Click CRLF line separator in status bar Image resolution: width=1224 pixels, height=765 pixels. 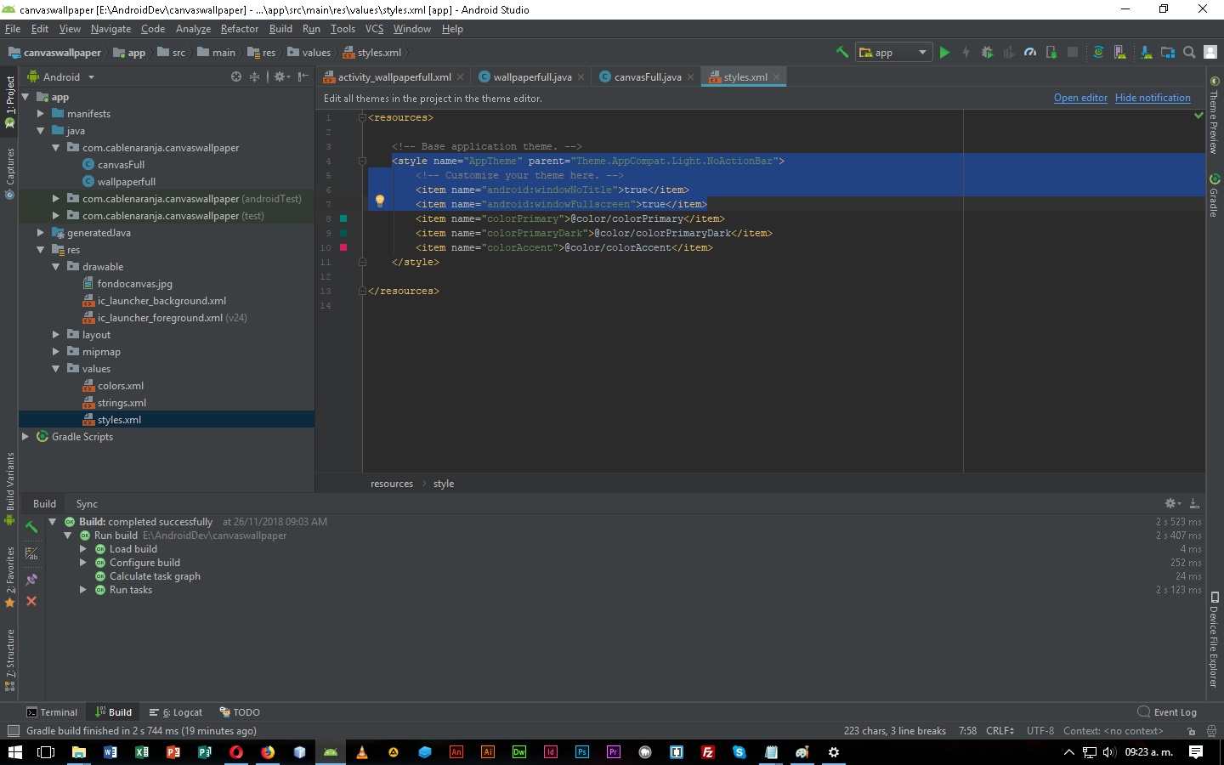pyautogui.click(x=1000, y=731)
